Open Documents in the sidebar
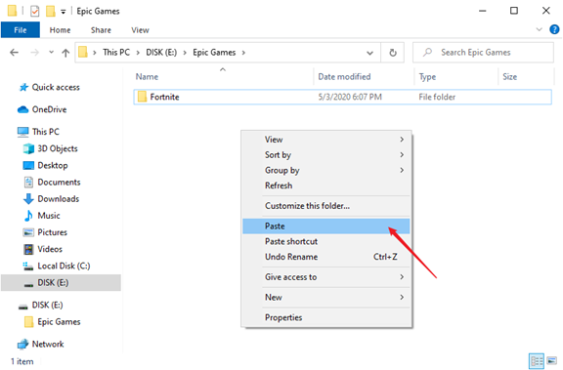The height and width of the screenshot is (370, 563). pos(52,183)
